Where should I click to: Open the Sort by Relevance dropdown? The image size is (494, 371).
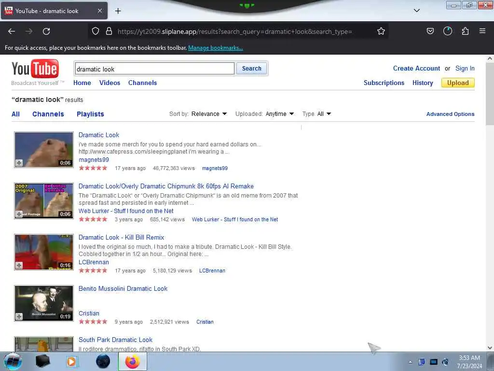click(x=209, y=114)
